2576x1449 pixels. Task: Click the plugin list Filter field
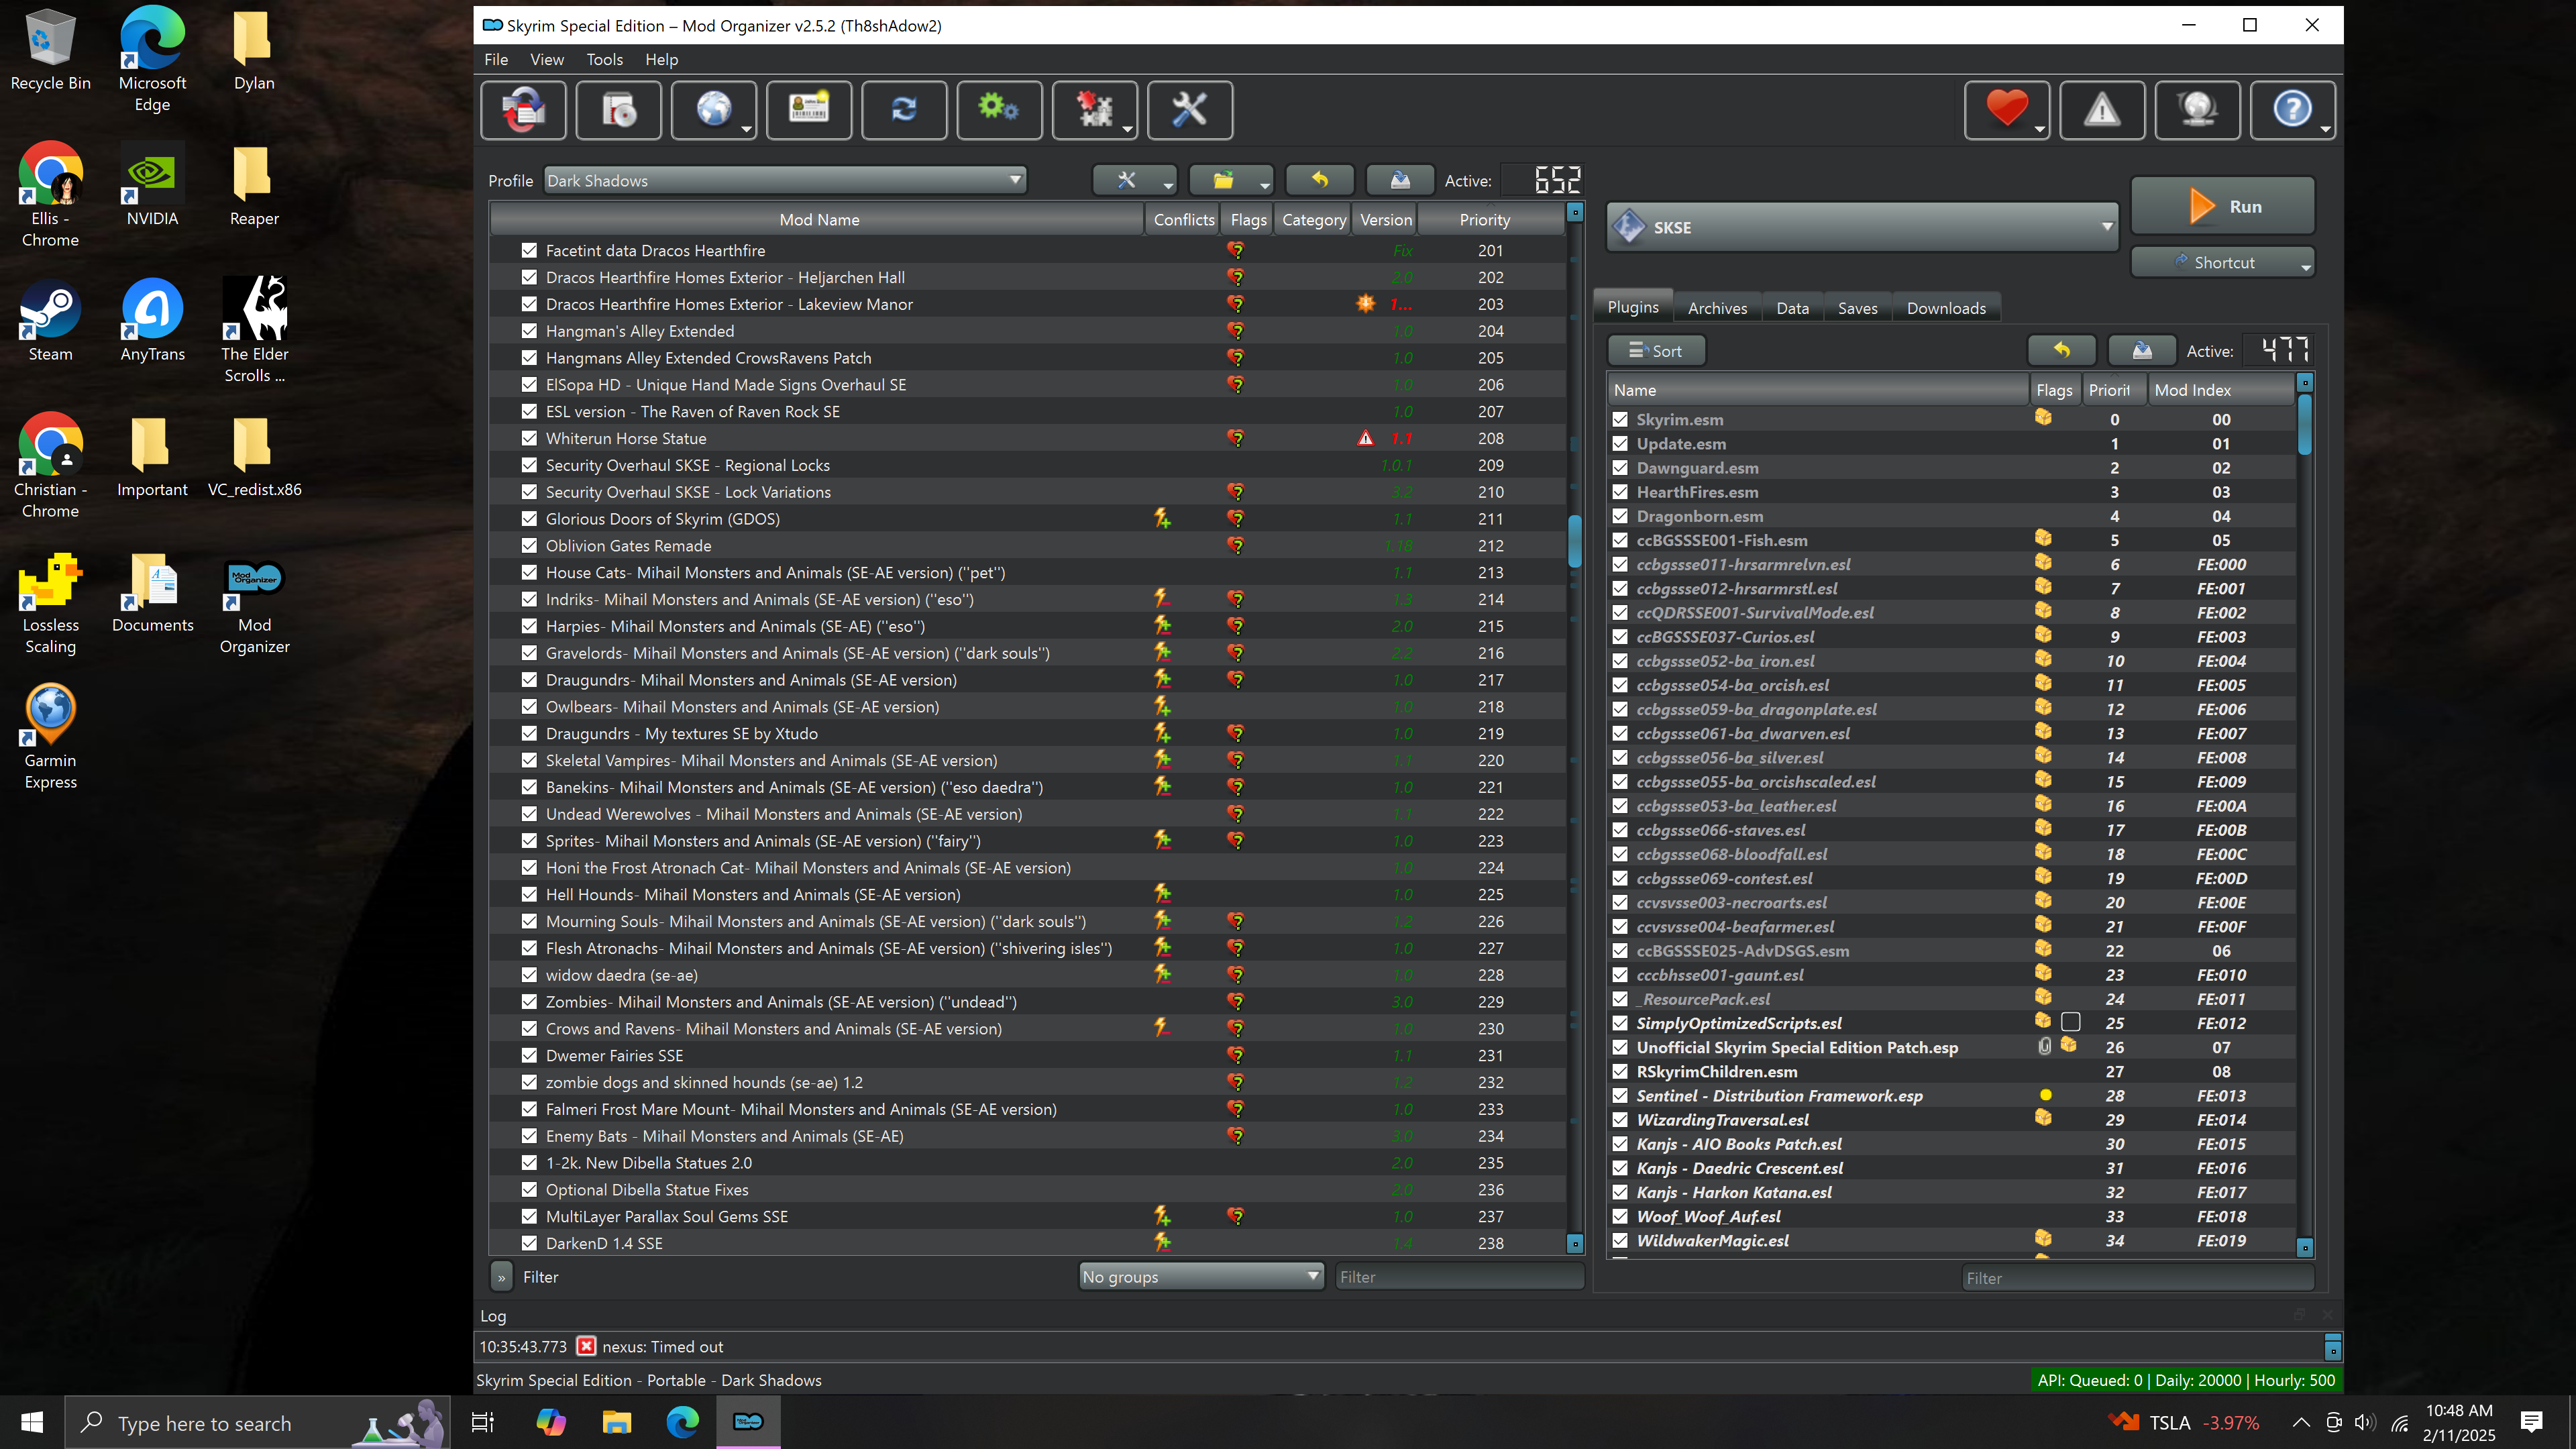click(x=2137, y=1278)
